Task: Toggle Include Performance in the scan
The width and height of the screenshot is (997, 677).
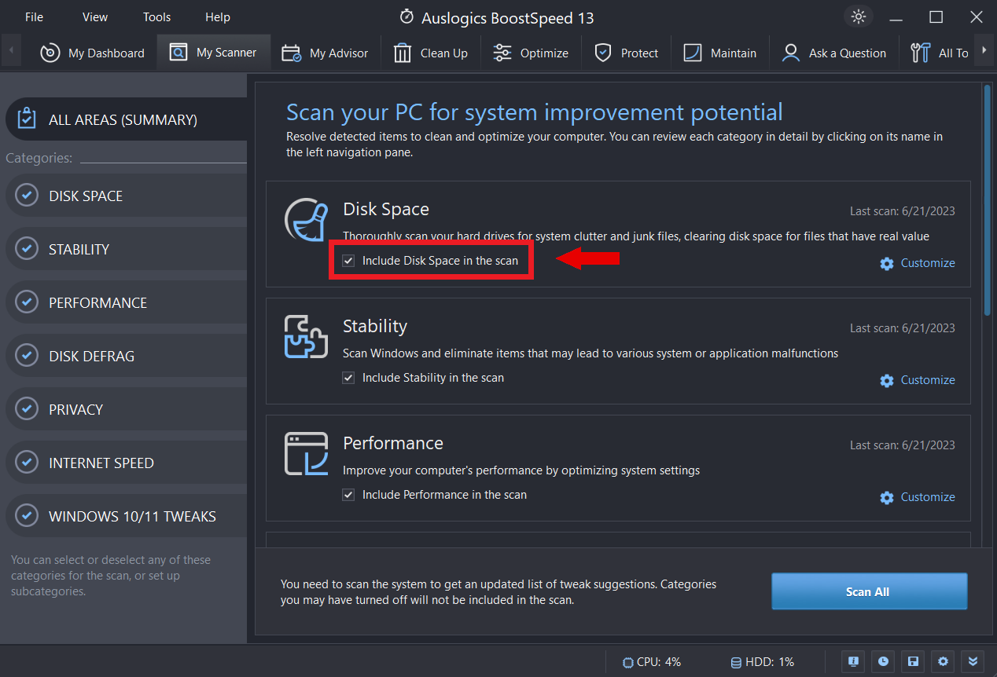Action: (x=348, y=495)
